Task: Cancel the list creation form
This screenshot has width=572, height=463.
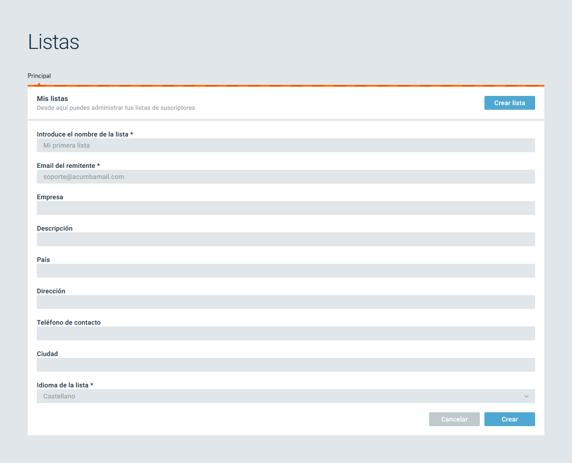Action: (x=454, y=419)
